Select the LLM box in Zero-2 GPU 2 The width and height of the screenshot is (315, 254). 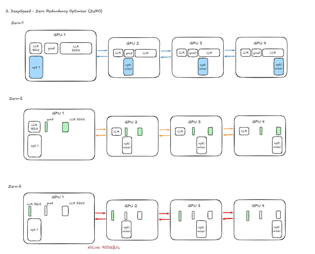click(x=116, y=131)
